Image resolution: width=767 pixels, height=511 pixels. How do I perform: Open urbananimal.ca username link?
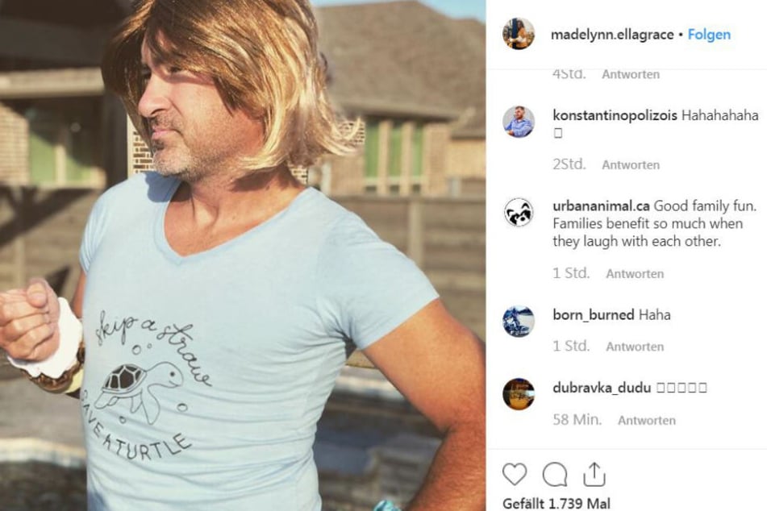point(601,206)
